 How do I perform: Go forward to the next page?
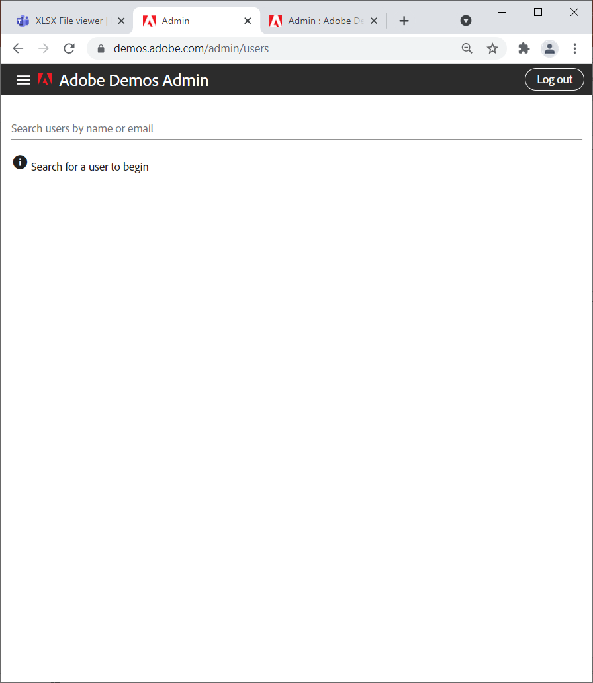(44, 48)
